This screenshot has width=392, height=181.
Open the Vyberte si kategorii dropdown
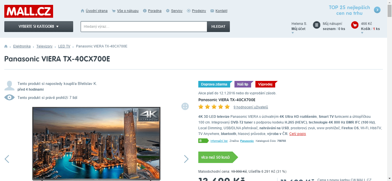coord(39,27)
